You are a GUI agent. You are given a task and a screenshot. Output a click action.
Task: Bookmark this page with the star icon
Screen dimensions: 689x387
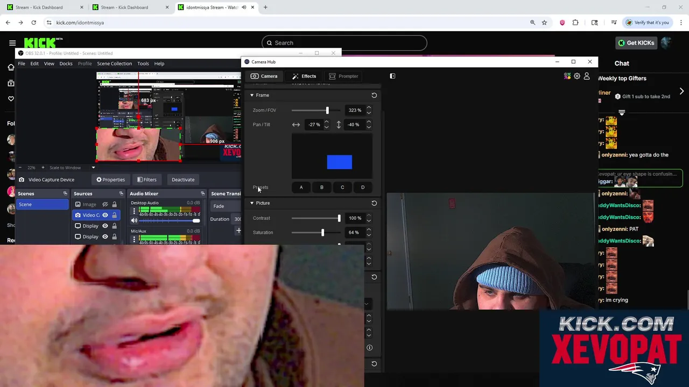[544, 23]
